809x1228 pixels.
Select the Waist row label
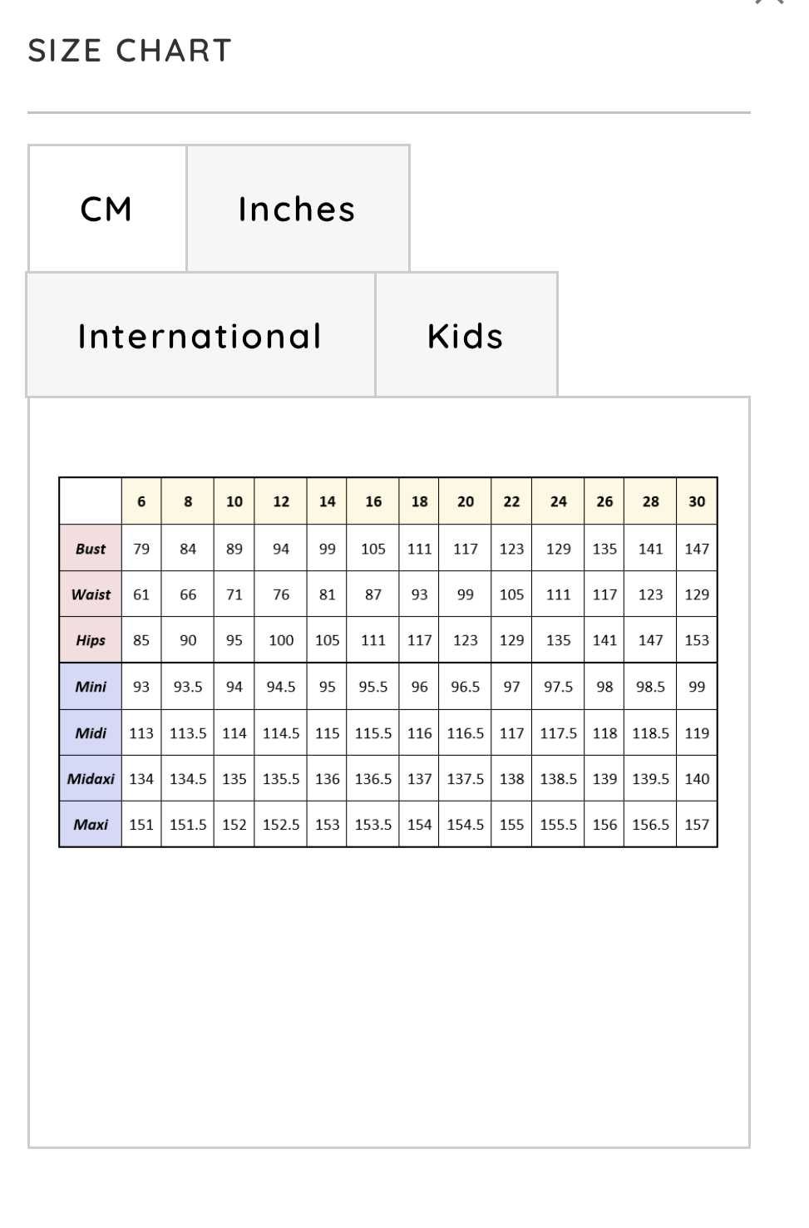point(91,594)
